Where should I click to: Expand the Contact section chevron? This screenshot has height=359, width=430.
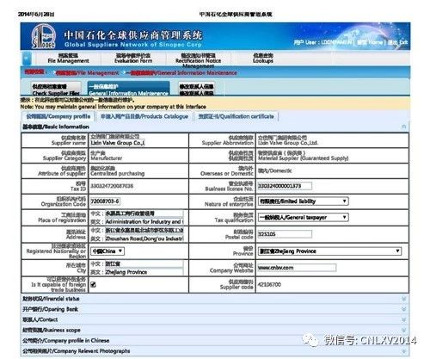(x=404, y=319)
